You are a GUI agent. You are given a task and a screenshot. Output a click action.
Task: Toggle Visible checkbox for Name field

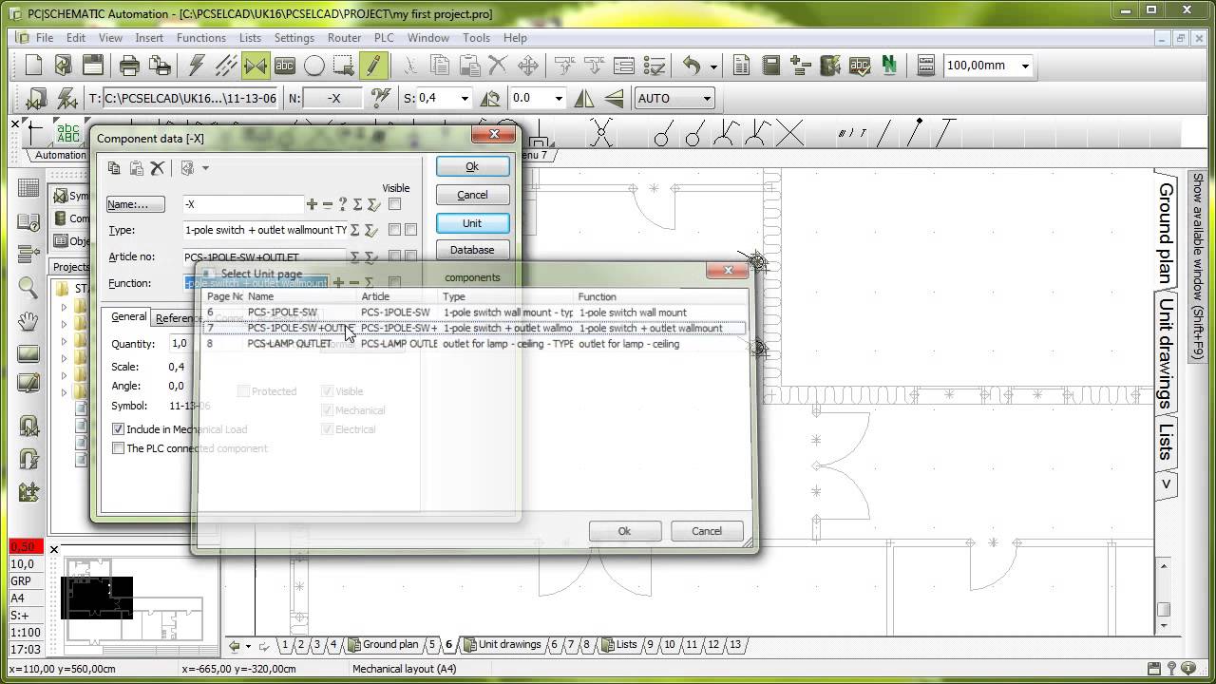pos(395,204)
